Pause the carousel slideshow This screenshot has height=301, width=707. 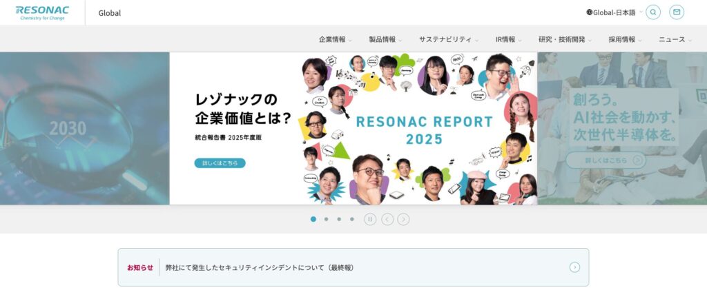click(x=370, y=219)
